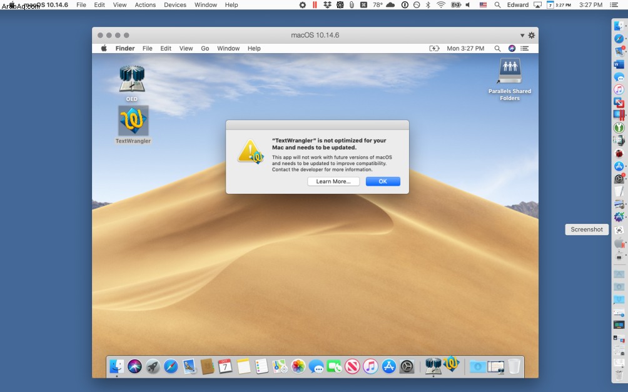Viewport: 628px width, 392px height.
Task: Open iTunes in the guest Dock
Action: point(370,366)
